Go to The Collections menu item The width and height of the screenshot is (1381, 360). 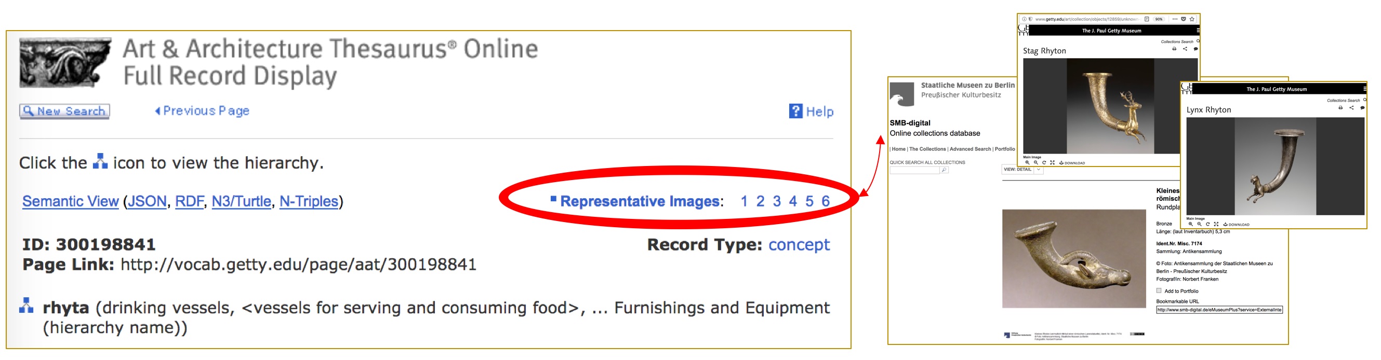(927, 149)
